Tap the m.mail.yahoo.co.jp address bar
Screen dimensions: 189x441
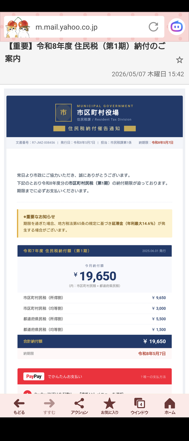tap(84, 27)
